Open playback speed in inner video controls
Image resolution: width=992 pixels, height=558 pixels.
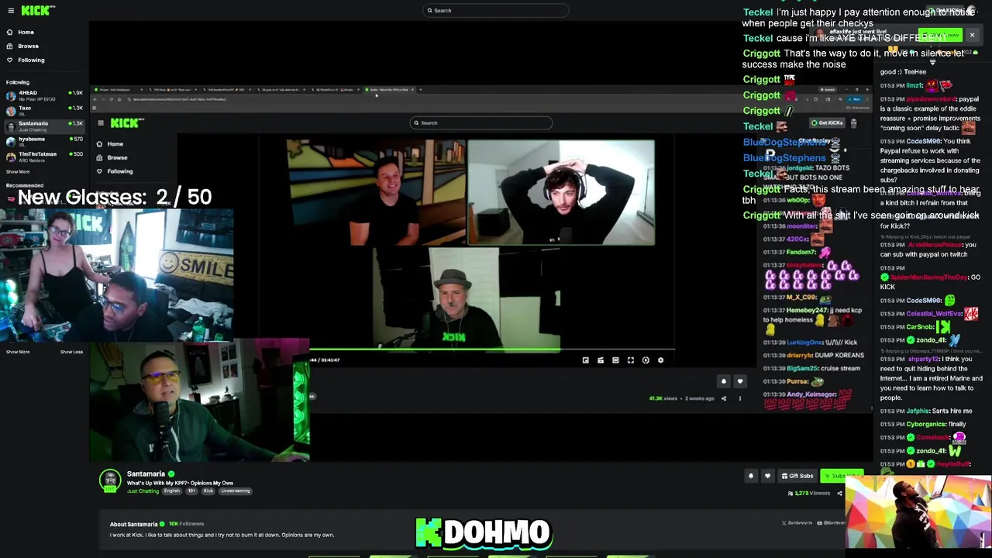tap(646, 360)
